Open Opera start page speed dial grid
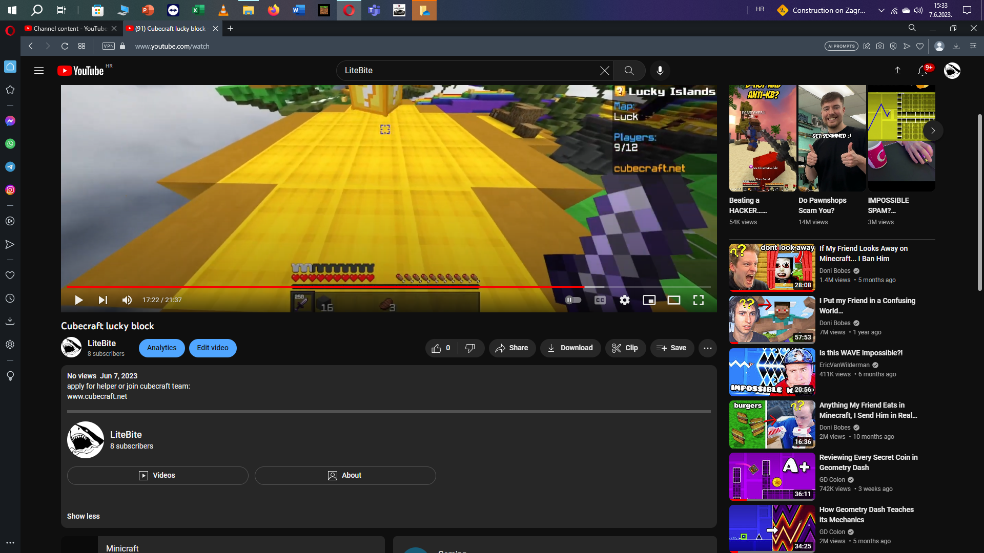The height and width of the screenshot is (553, 984). click(81, 46)
